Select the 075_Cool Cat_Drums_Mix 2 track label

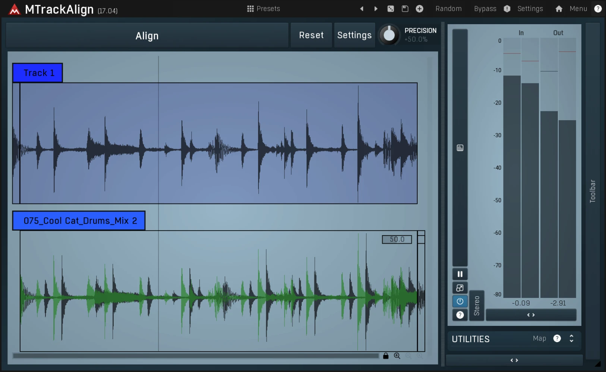pos(78,220)
